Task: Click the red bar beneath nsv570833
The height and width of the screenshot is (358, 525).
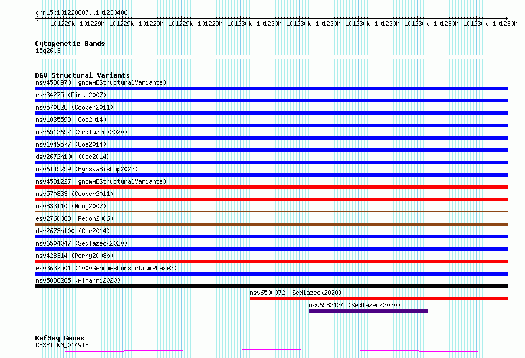Action: (271, 200)
